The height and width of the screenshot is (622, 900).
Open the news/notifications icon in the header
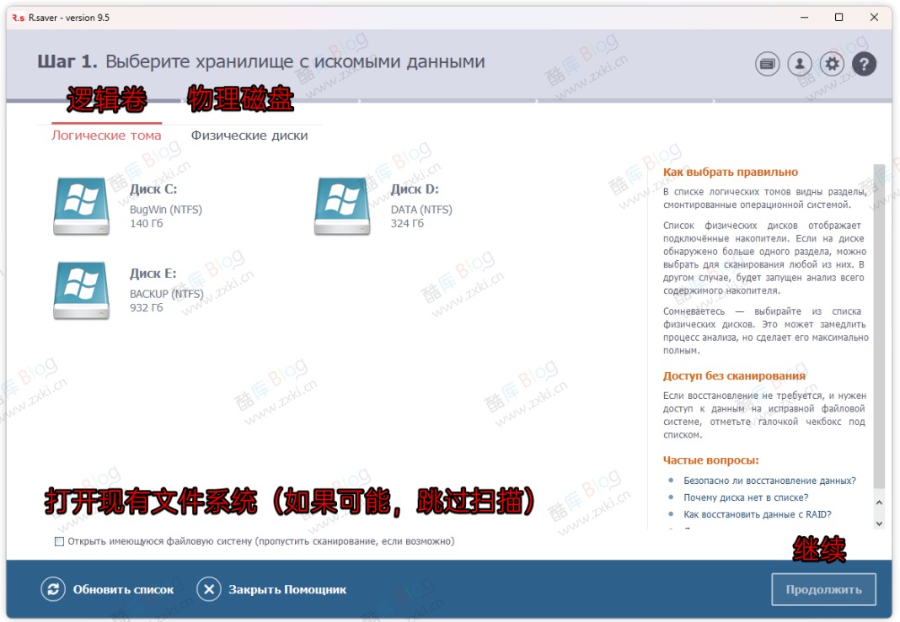coord(767,63)
